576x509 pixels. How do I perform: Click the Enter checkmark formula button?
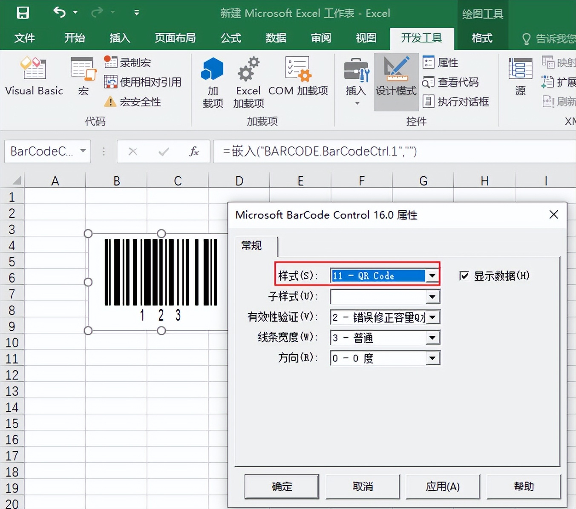pos(164,152)
